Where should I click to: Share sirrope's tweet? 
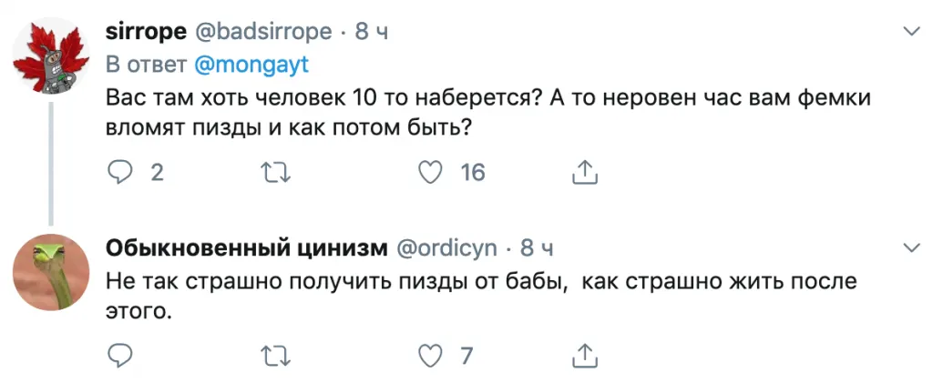[x=584, y=172]
